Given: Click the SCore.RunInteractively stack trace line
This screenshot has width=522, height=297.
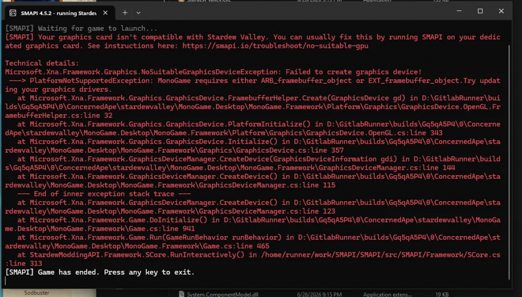Looking at the screenshot, I should 253,259.
